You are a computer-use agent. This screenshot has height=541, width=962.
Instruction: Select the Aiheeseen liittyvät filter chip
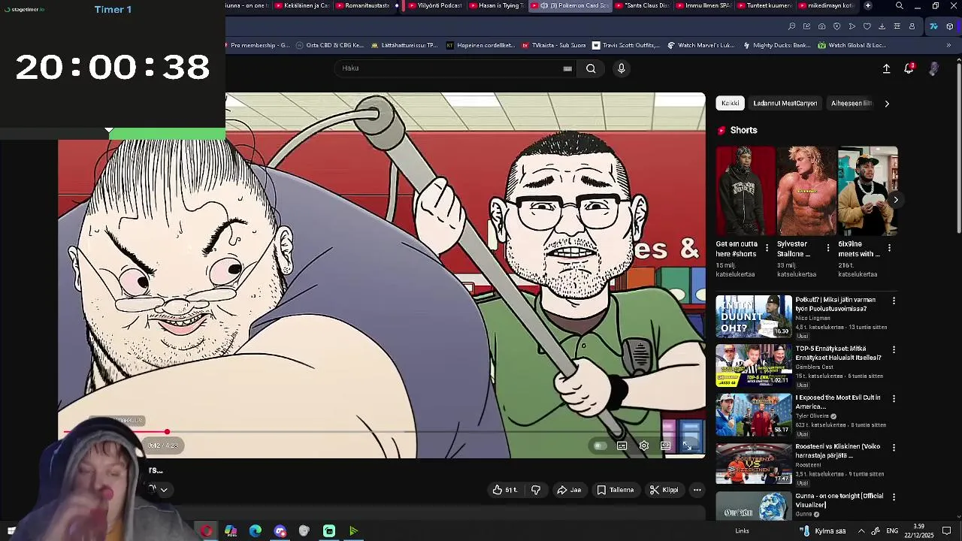point(851,103)
